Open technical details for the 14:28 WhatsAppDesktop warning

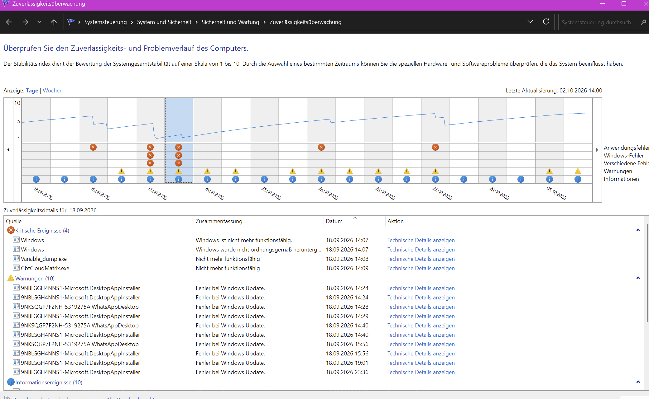(421, 307)
